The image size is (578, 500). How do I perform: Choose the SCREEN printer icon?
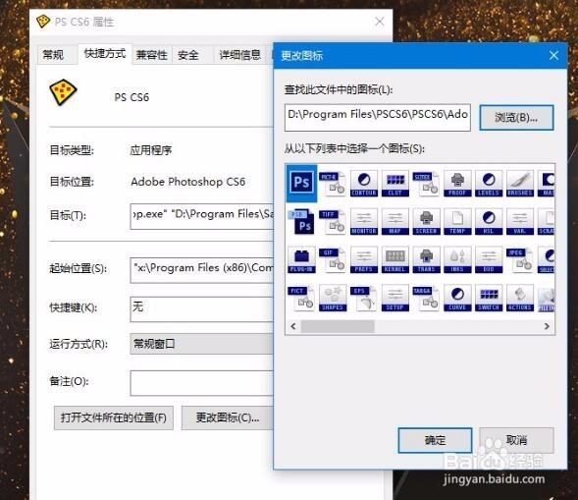coord(427,221)
